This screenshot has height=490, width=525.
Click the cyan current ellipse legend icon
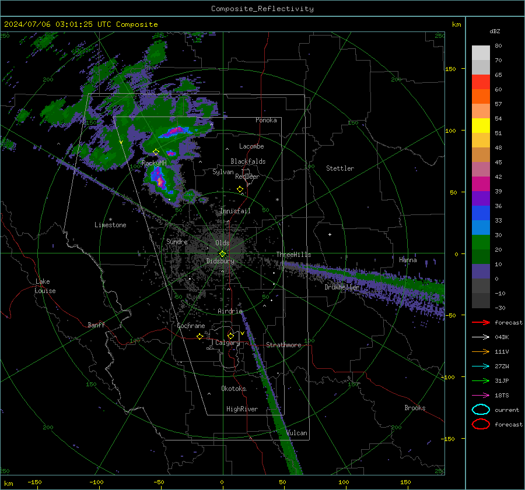point(481,410)
